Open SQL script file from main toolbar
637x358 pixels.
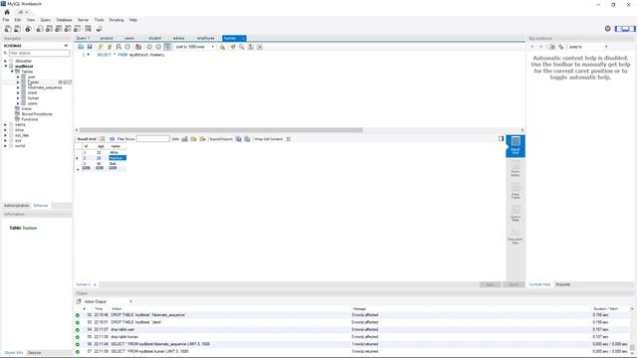(x=18, y=29)
